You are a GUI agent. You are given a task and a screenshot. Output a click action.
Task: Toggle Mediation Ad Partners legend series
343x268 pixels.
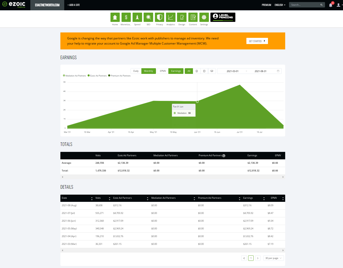pyautogui.click(x=74, y=76)
